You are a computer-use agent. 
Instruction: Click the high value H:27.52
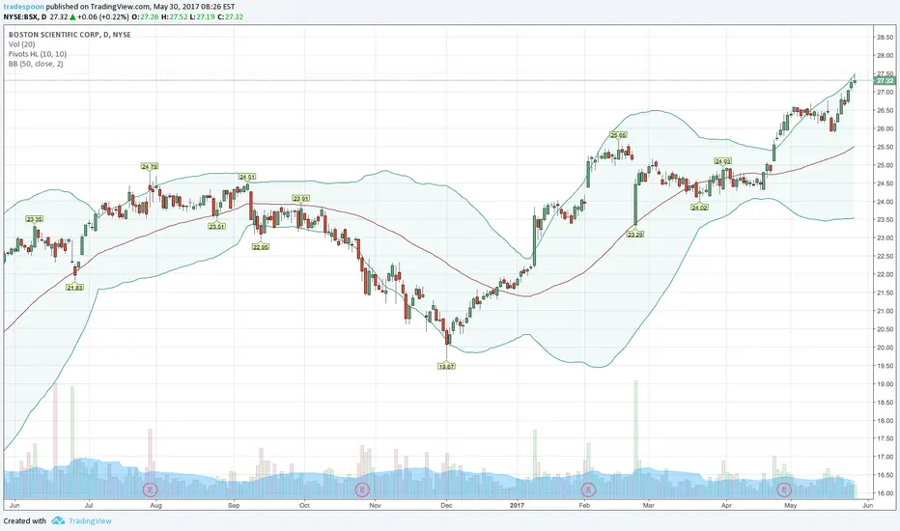point(174,16)
